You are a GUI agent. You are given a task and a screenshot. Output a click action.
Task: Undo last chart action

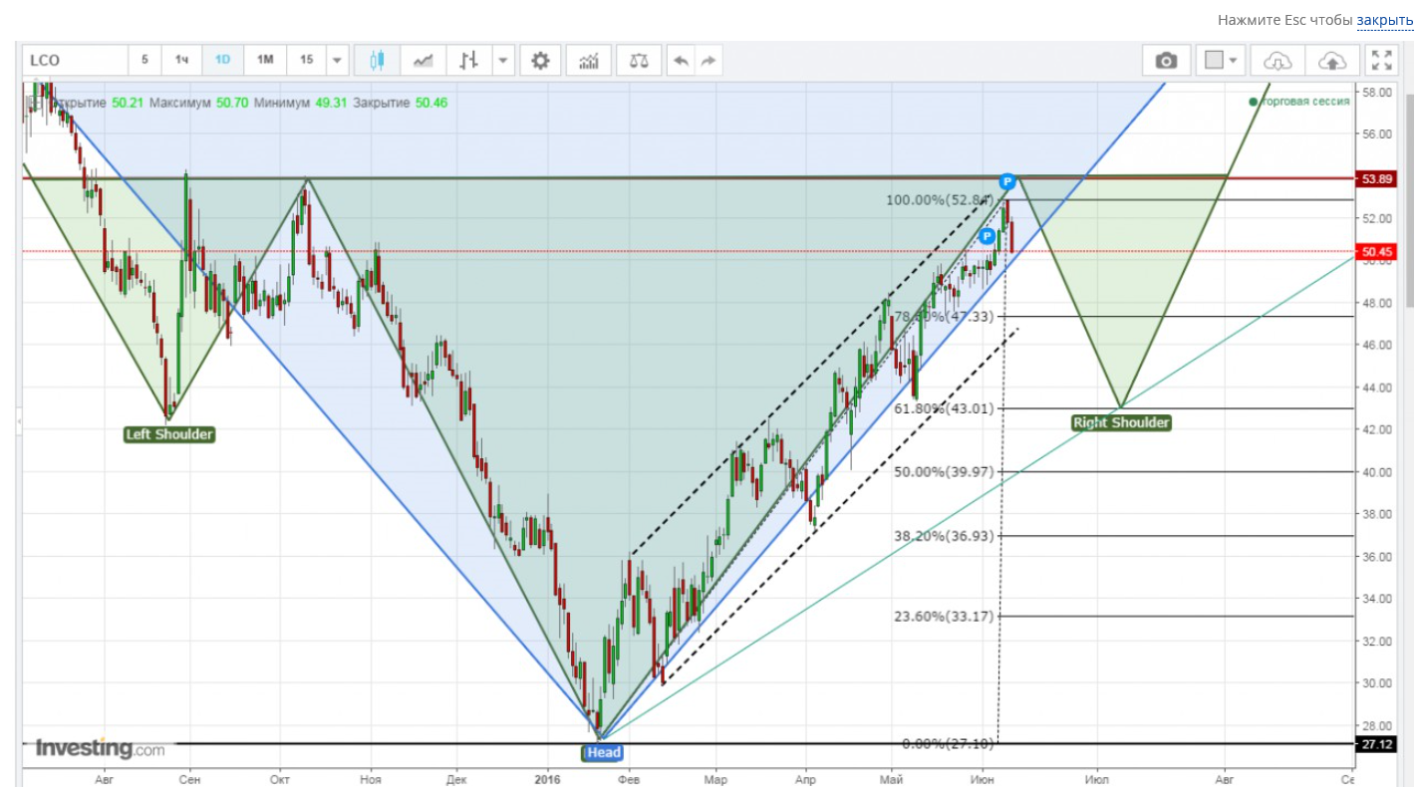pos(681,61)
